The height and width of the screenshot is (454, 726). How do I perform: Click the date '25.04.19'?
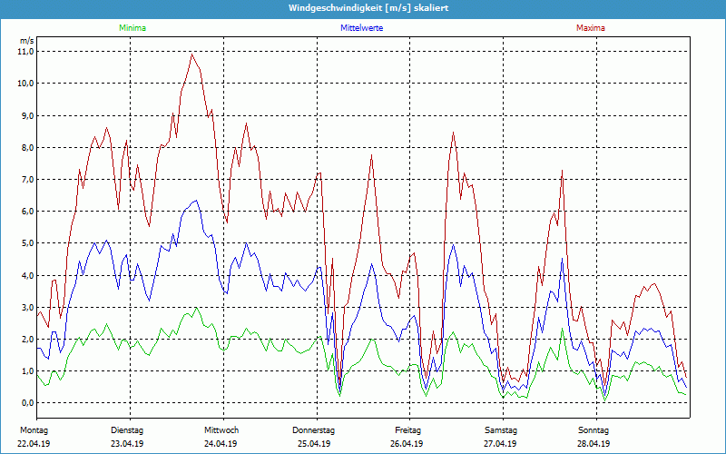tap(314, 444)
